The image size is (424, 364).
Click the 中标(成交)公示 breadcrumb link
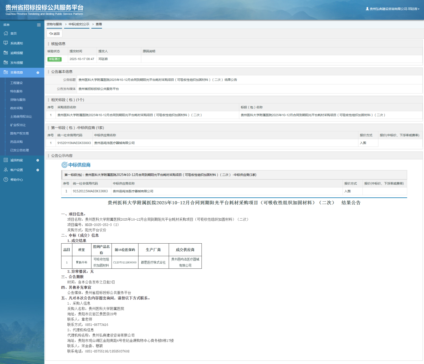click(x=79, y=24)
